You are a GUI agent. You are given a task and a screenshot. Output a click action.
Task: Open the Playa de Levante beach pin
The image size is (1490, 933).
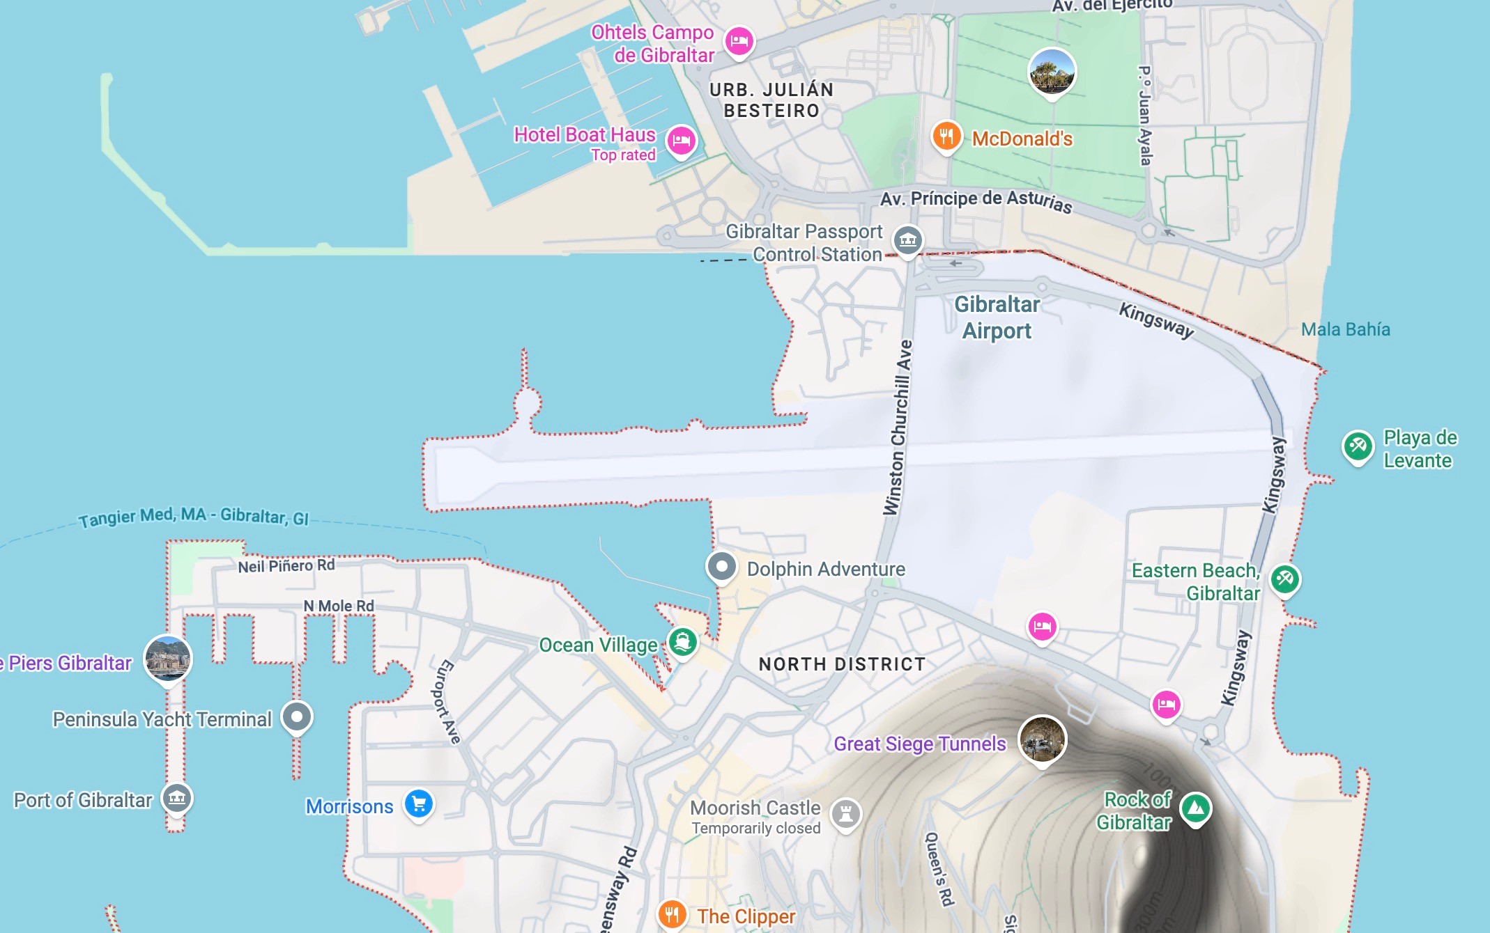(1358, 446)
